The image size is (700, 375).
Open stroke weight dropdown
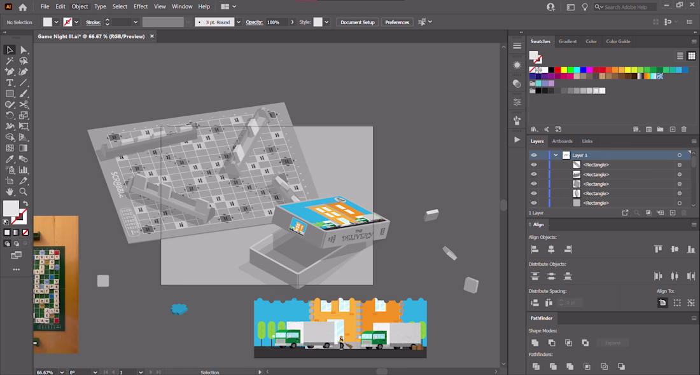pos(136,22)
